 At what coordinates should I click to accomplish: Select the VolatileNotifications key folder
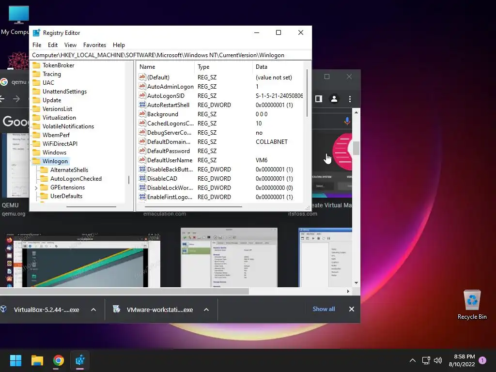click(x=68, y=126)
